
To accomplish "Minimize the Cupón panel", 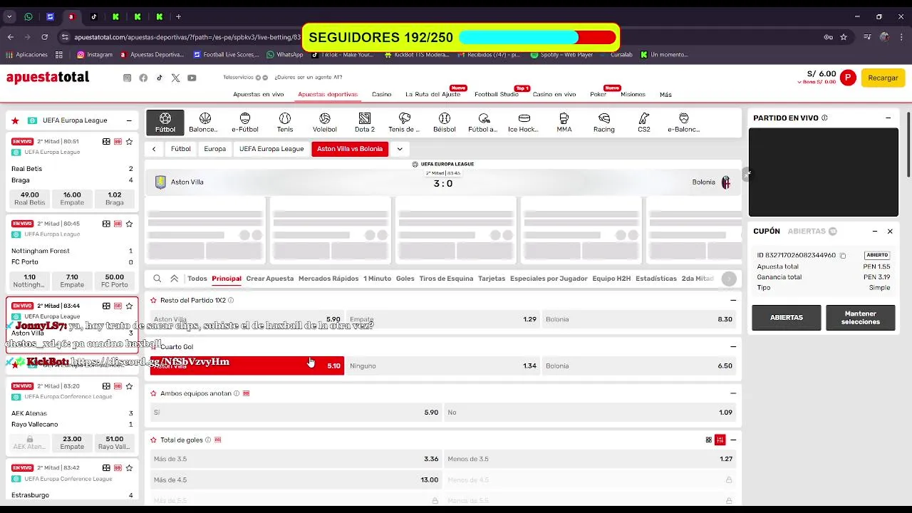I will [875, 232].
